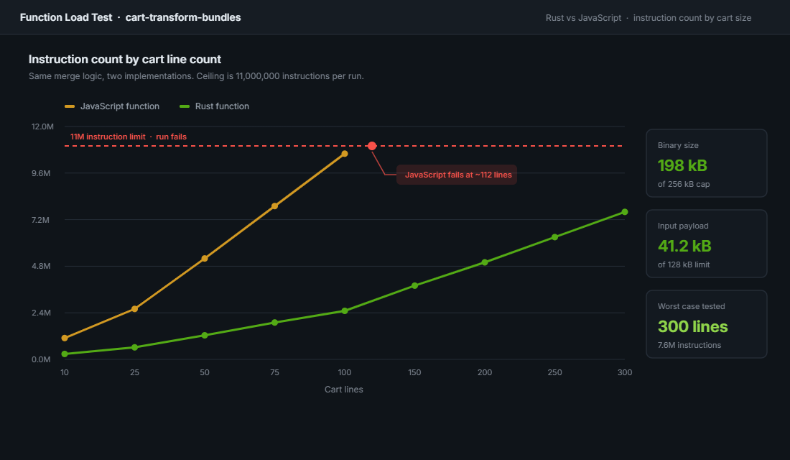Click the orange JavaScript legend swatch
Screen dimensions: 790x460
(70, 106)
